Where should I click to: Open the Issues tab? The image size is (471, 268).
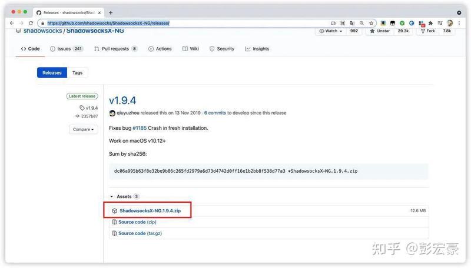coord(67,49)
